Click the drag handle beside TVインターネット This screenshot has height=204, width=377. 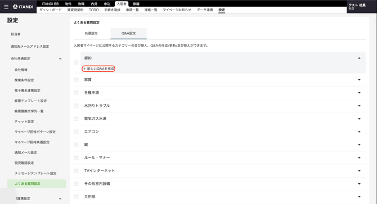(76, 171)
